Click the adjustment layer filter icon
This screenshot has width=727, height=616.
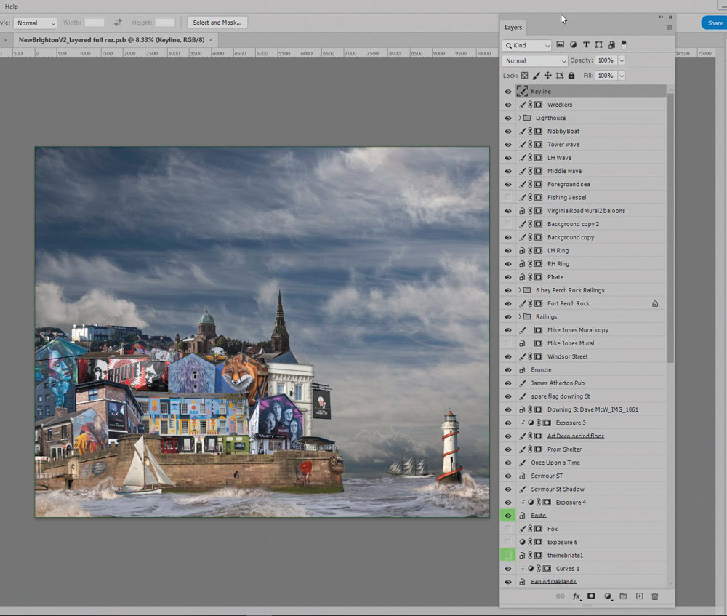point(573,44)
